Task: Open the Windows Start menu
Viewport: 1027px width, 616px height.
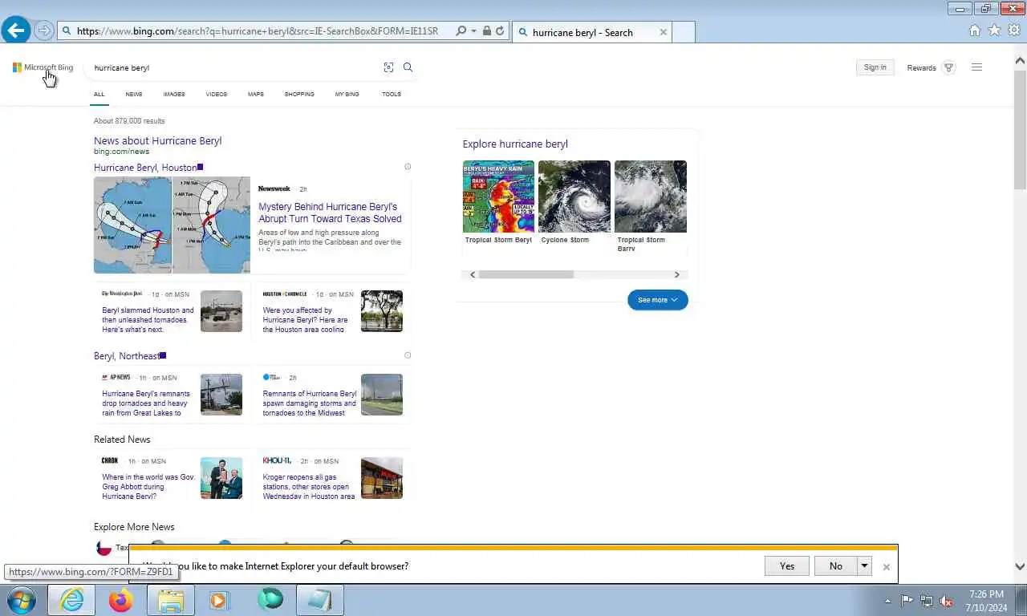Action: 22,600
